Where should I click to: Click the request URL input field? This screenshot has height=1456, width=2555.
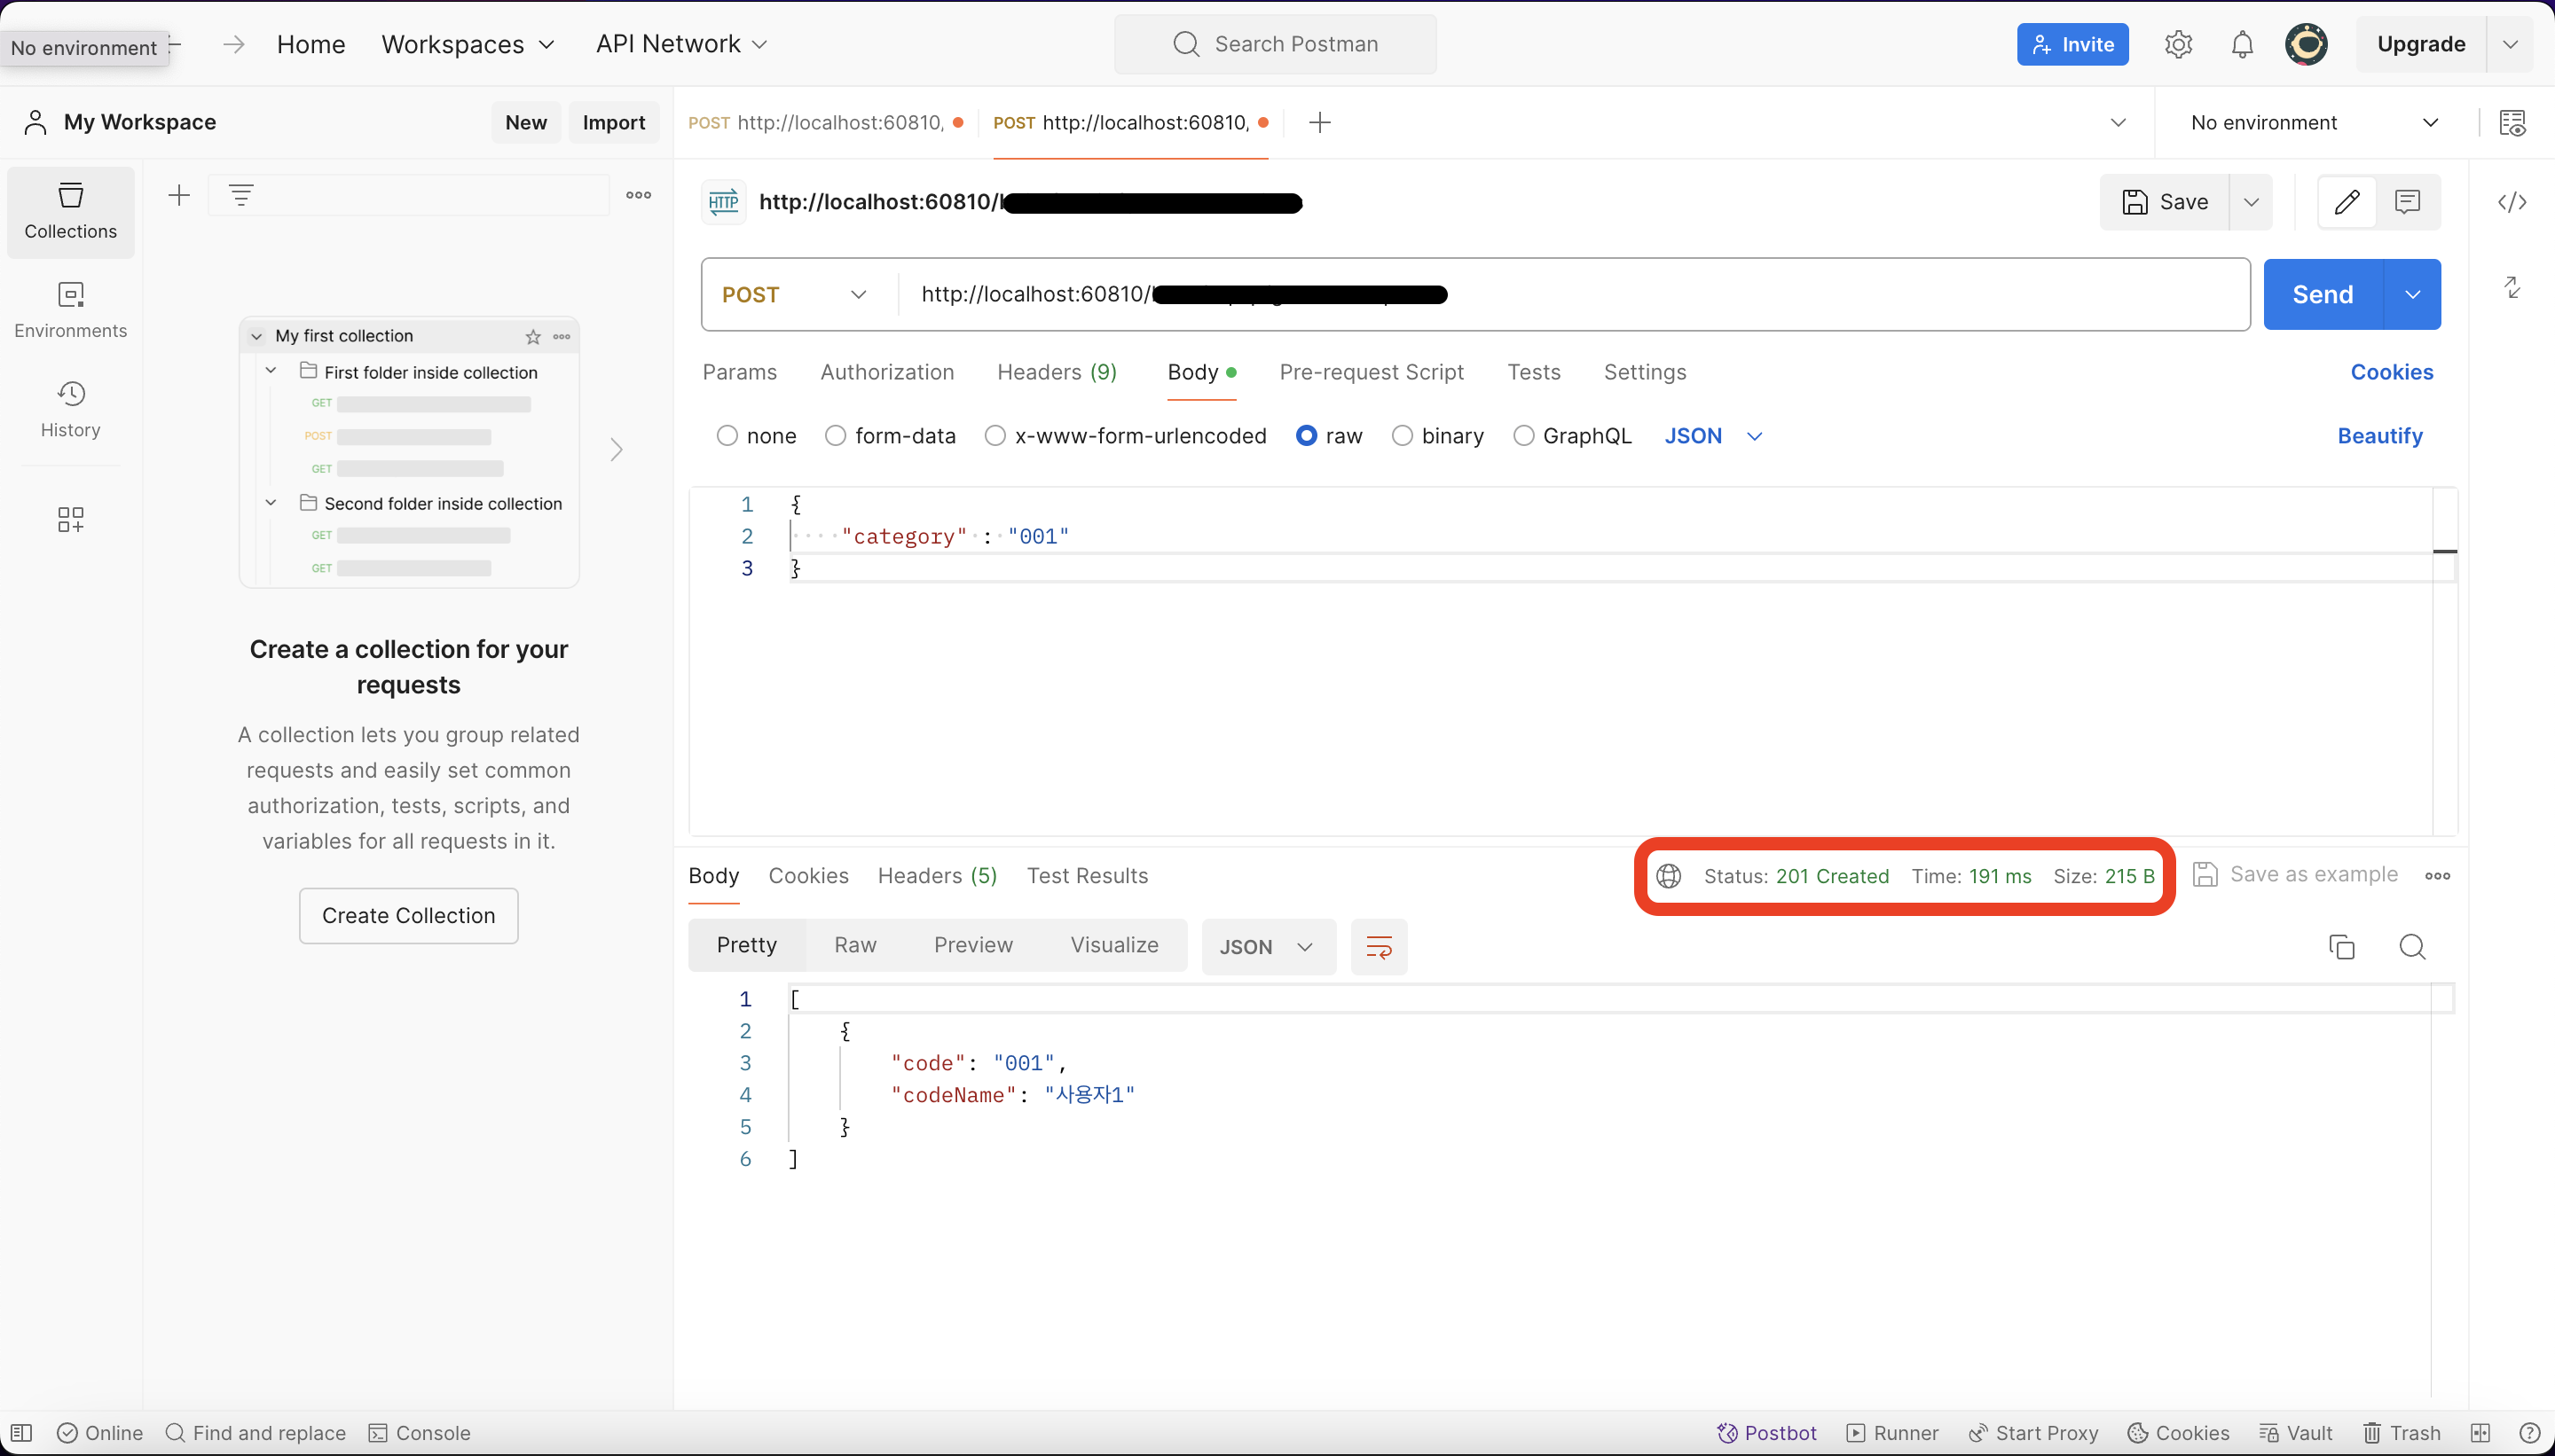click(x=1801, y=295)
